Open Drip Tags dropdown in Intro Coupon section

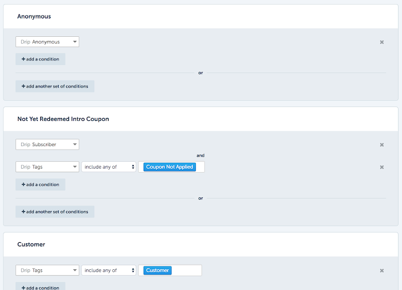48,167
